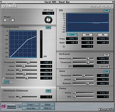The width and height of the screenshot is (115, 112).
Task: Click the HI Gain 2dB stepper
Action: 103,43
